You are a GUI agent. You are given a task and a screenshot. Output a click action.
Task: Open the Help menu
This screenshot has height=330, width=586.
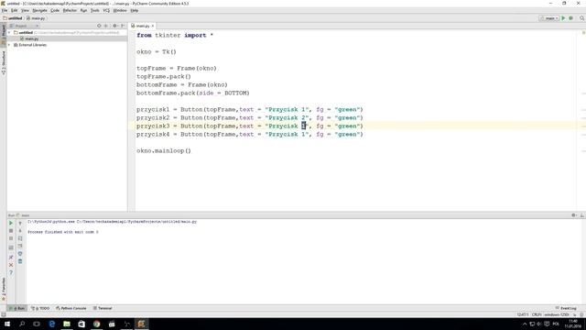point(135,10)
